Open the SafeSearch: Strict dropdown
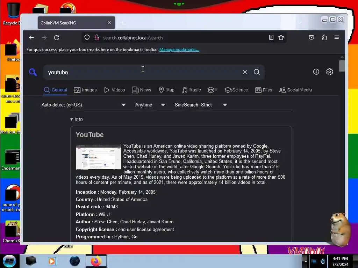This screenshot has width=358, height=268. (201, 105)
